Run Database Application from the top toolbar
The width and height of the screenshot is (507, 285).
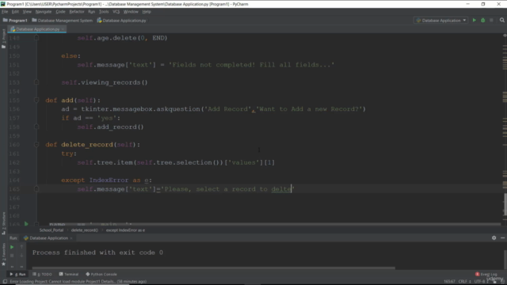[474, 21]
